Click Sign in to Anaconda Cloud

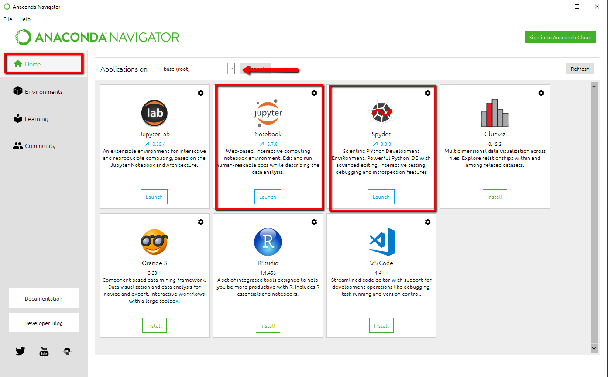[x=560, y=38]
